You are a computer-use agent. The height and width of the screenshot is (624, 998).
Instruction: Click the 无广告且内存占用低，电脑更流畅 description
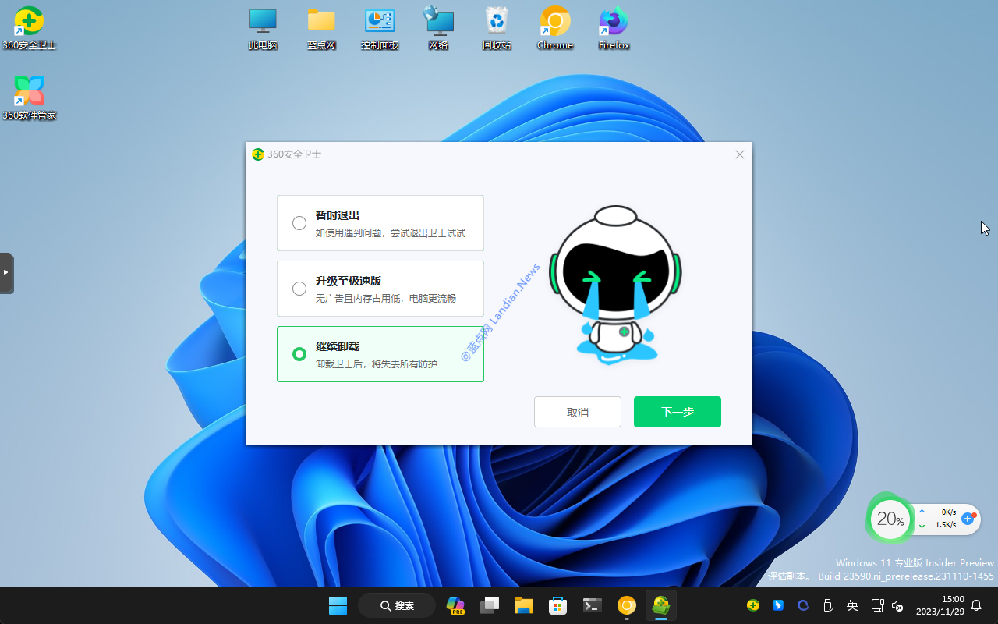pos(386,298)
